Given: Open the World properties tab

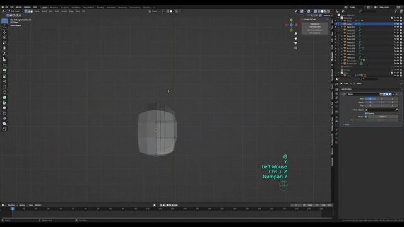Looking at the screenshot, I should pos(336,107).
